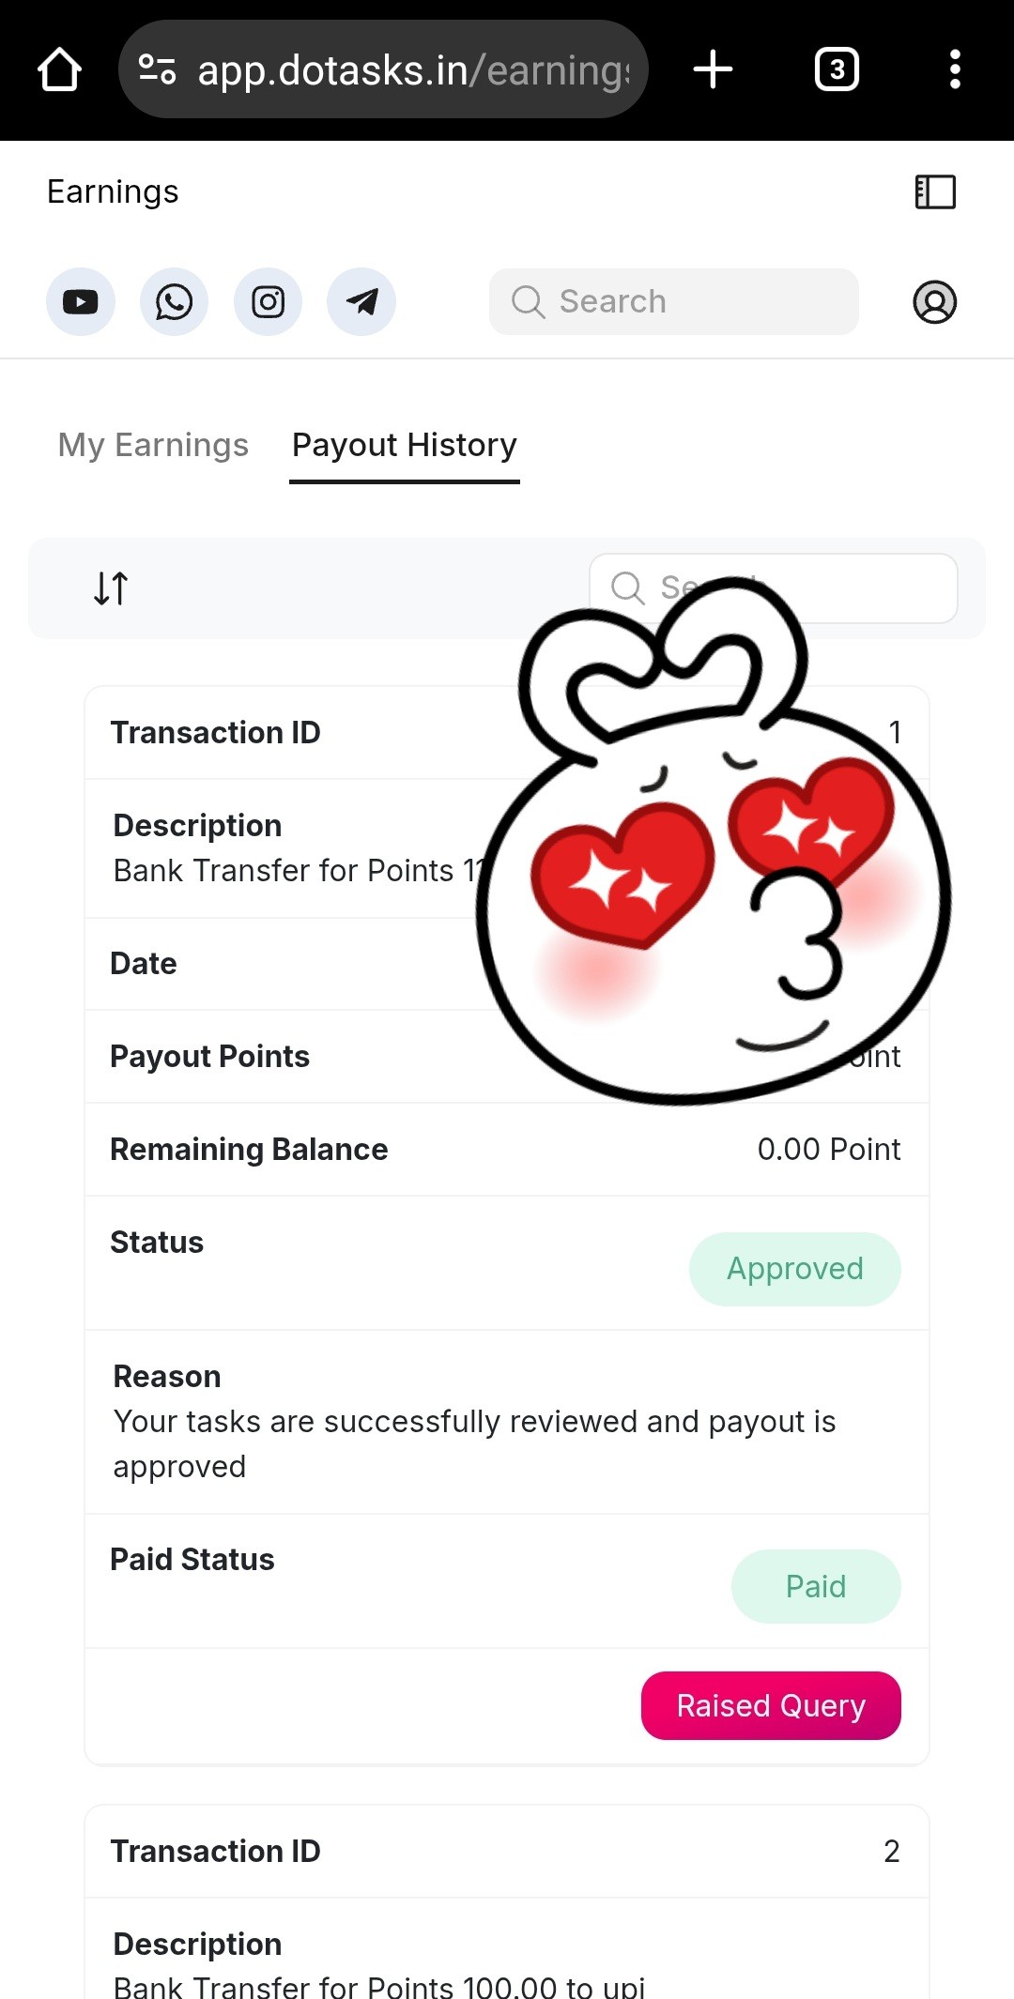Open the user profile icon

coord(935,302)
